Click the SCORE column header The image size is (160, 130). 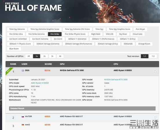[x=48, y=64]
